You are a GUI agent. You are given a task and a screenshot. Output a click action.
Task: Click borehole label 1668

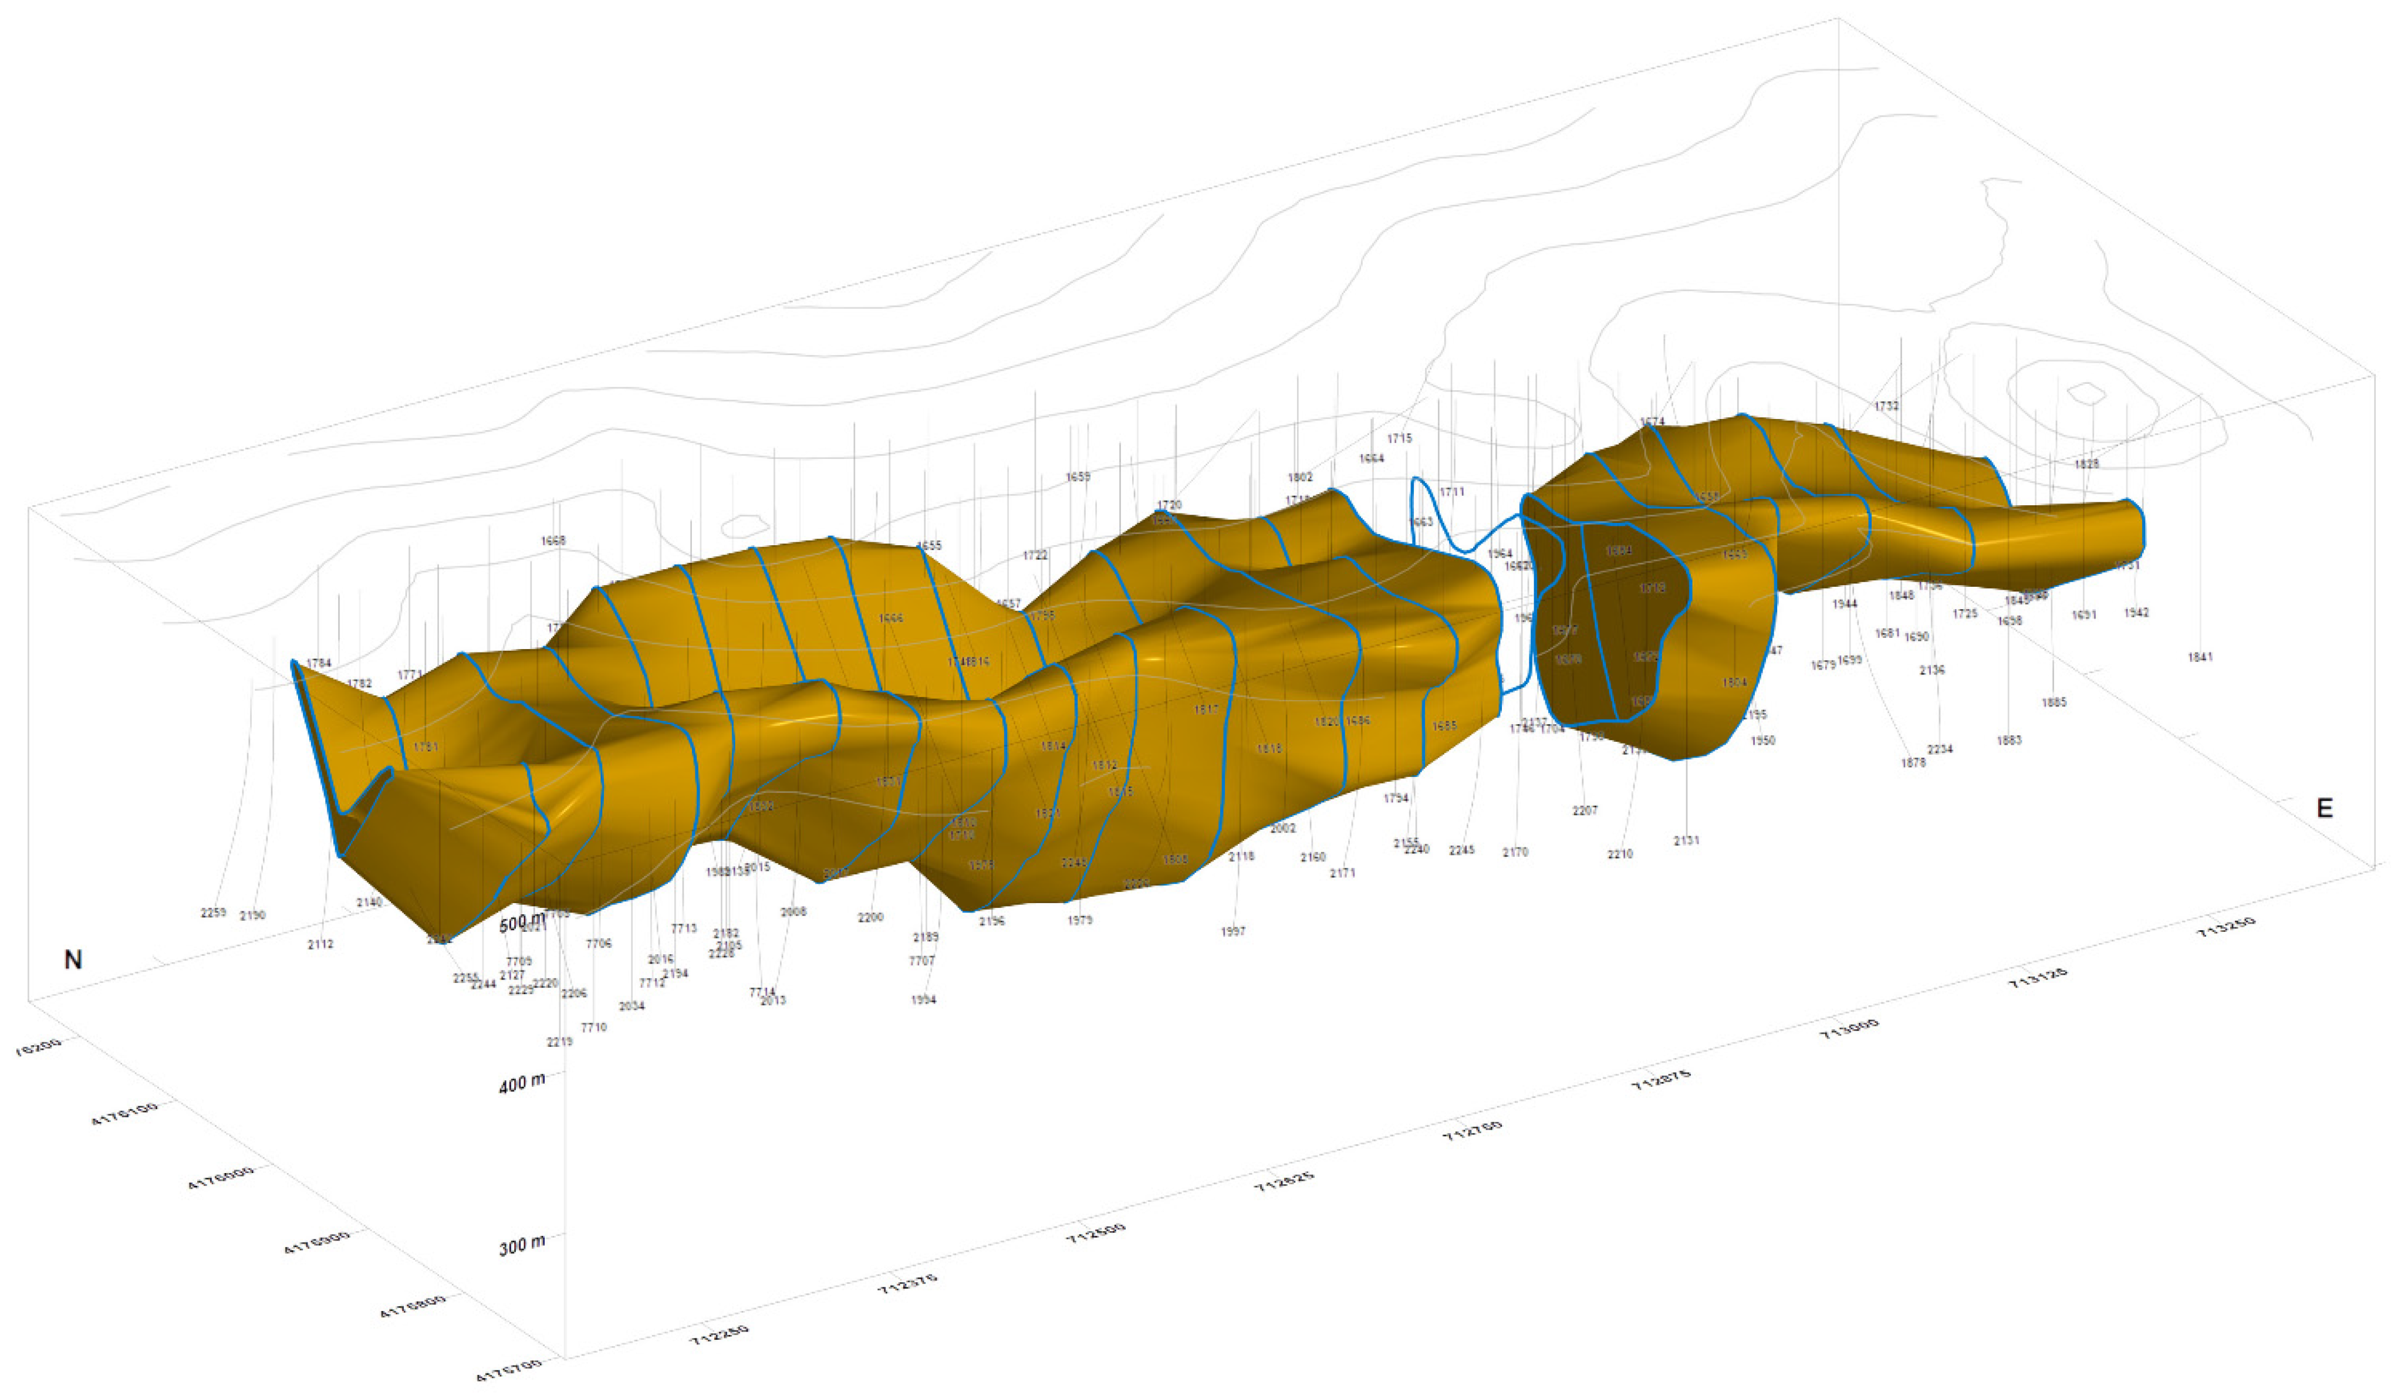tap(553, 540)
